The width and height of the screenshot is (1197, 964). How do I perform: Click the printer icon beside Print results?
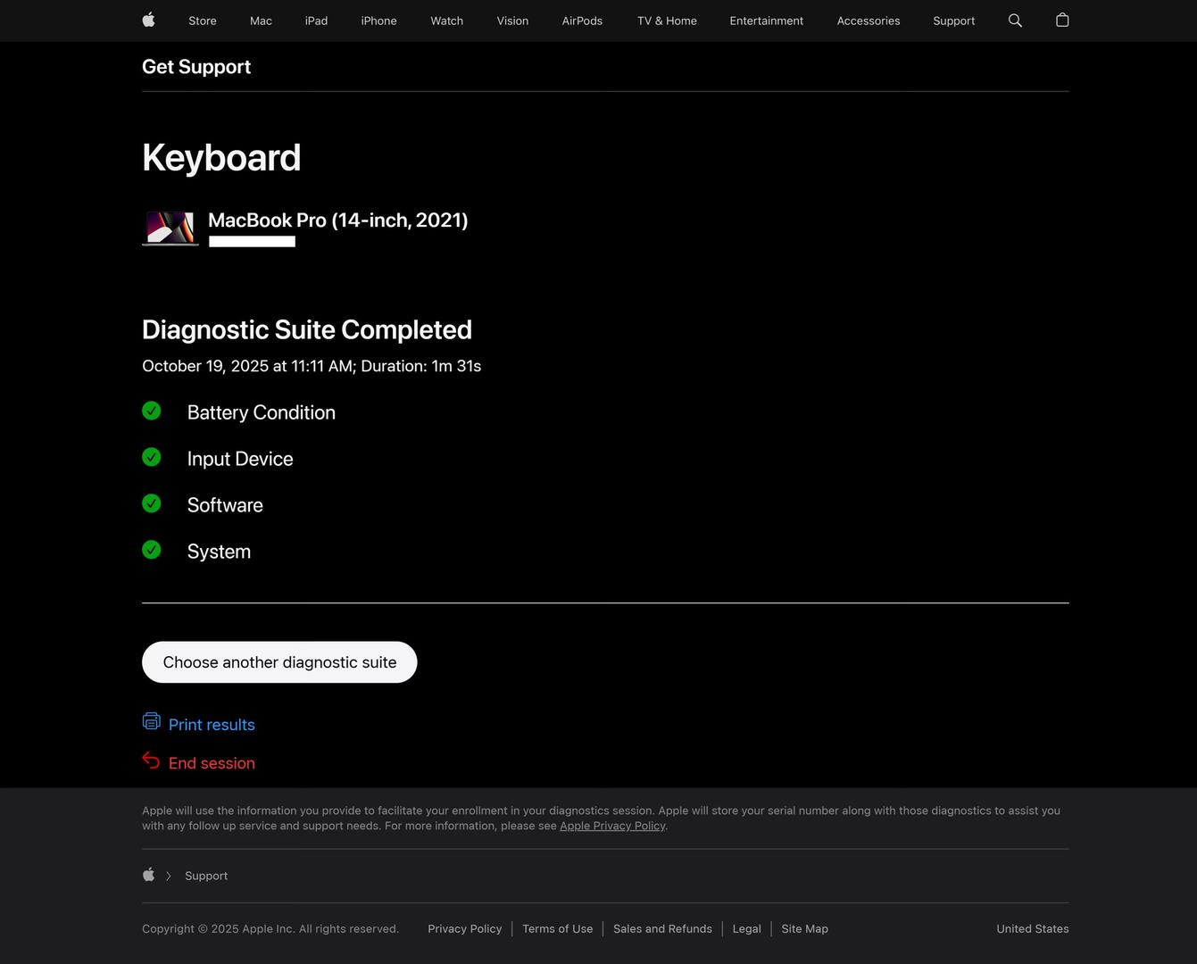152,720
